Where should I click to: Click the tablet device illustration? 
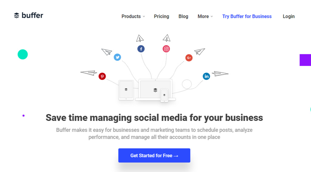(126, 90)
